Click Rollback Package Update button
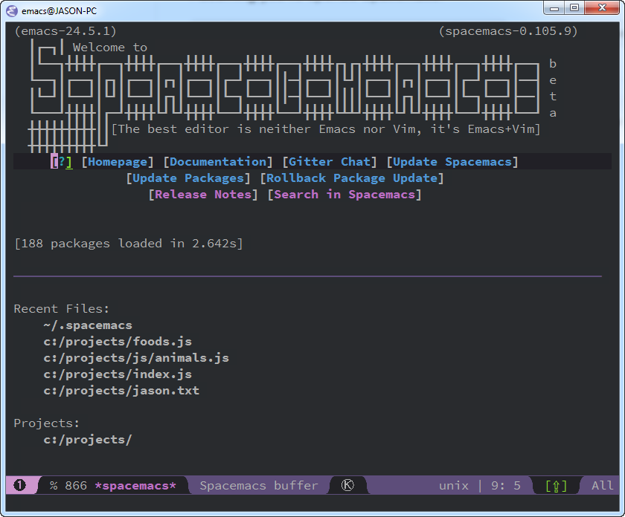Viewport: 625px width, 517px height. [352, 178]
